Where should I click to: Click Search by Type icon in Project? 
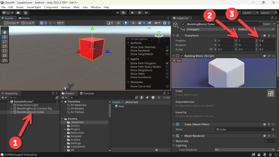[142, 98]
